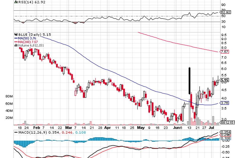Click the Apr month label on axis
The image size is (235, 158).
point(107,128)
